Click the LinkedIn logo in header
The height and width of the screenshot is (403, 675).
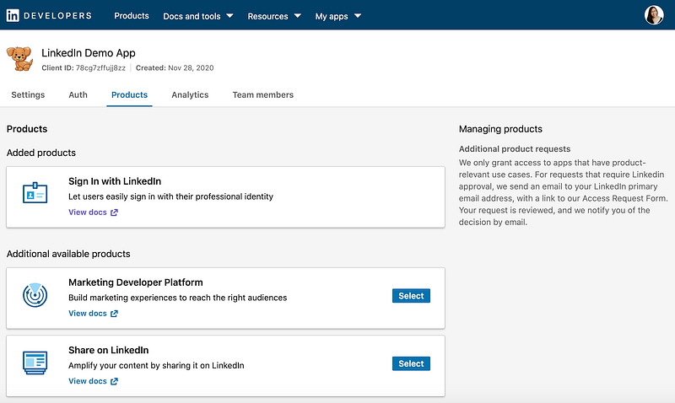pos(13,16)
